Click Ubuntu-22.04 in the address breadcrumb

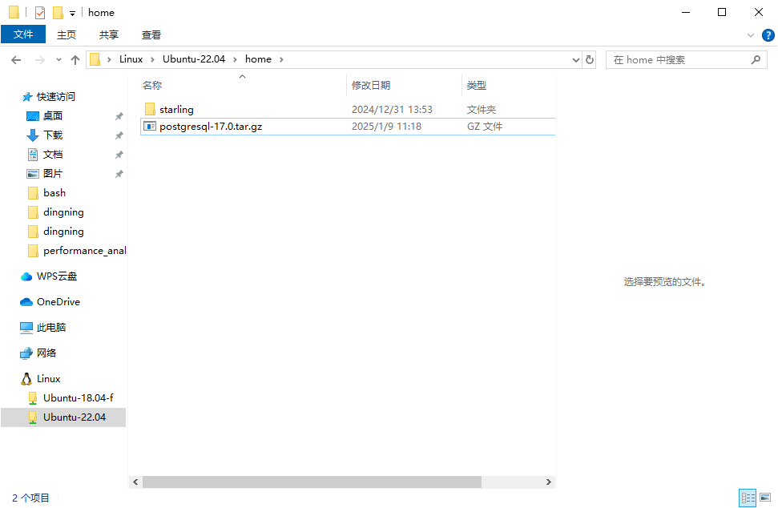point(194,59)
